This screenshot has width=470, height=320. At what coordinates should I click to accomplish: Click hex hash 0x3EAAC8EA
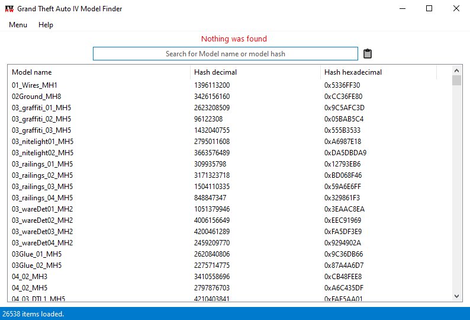point(345,209)
